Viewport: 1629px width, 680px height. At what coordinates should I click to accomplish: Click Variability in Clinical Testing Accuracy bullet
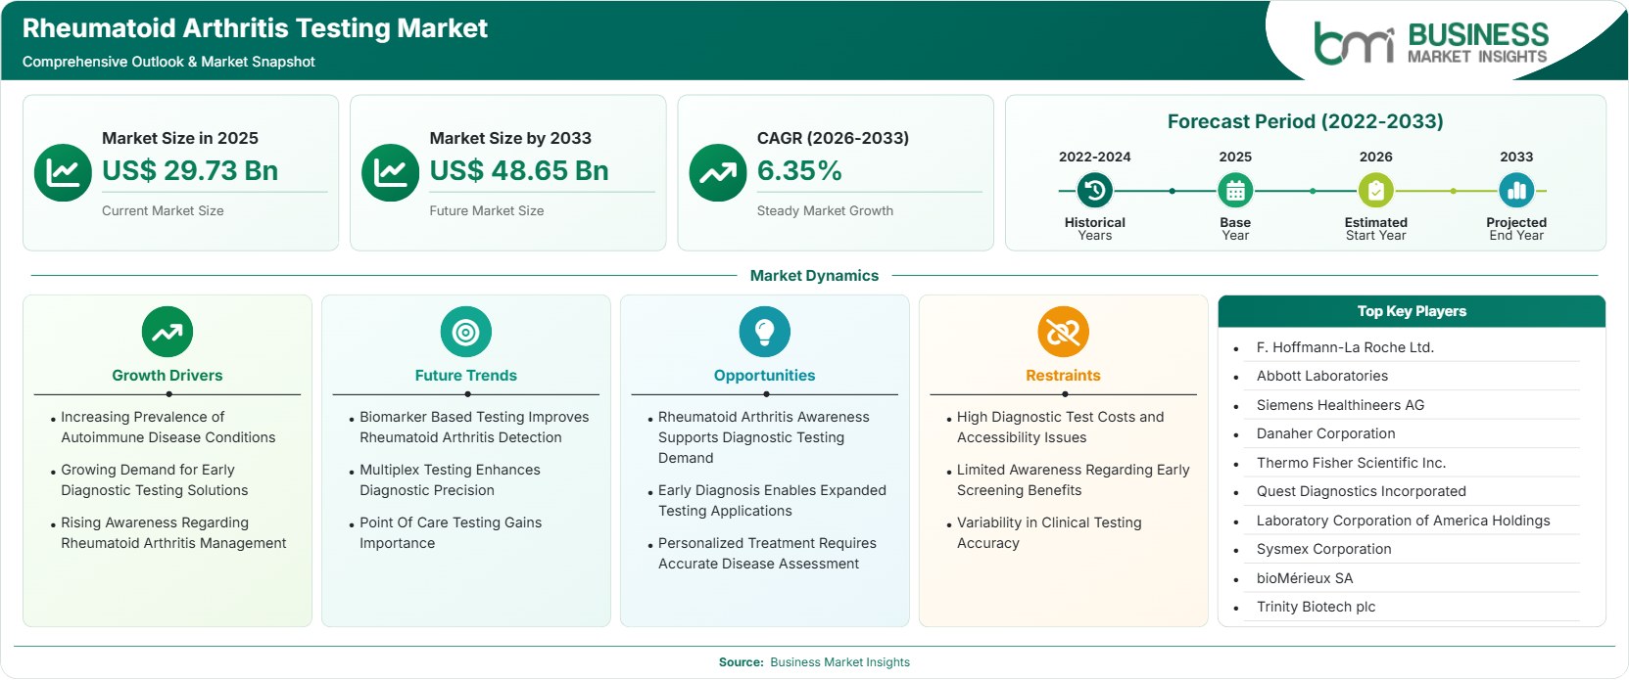click(1049, 533)
